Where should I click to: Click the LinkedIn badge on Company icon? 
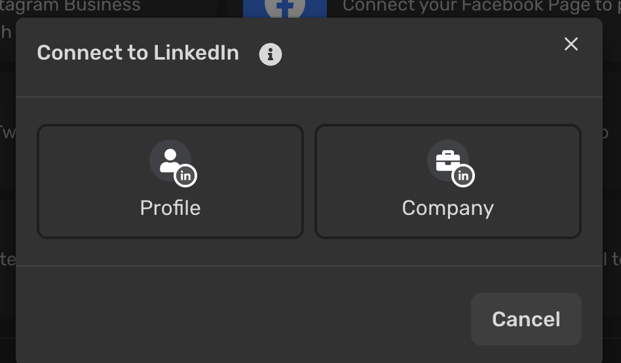click(463, 176)
